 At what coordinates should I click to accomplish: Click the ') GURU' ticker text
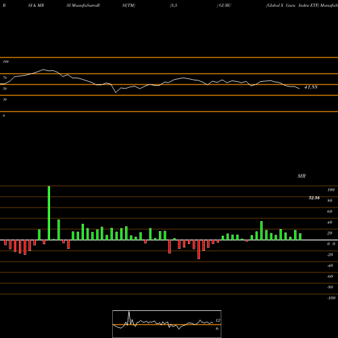224,5
